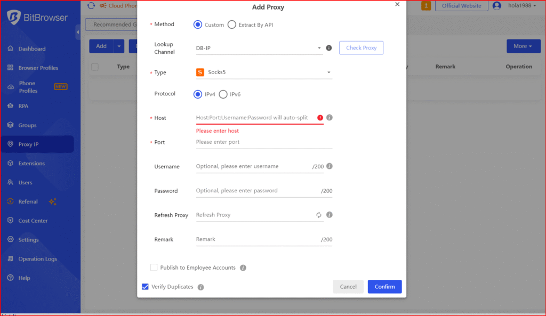Click the user avatar icon near hola1988
This screenshot has width=546, height=316.
point(497,6)
